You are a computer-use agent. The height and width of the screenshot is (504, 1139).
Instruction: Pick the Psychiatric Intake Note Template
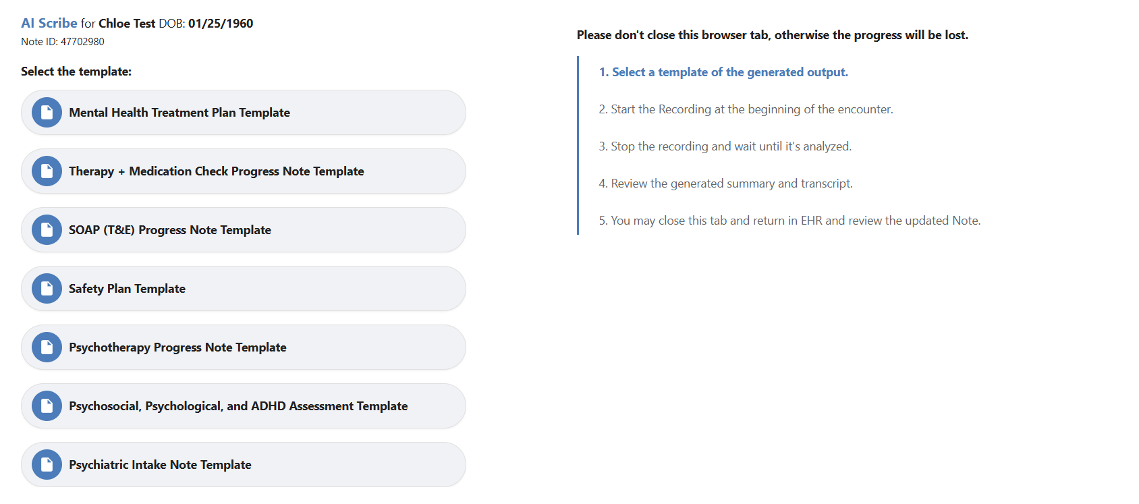[160, 465]
